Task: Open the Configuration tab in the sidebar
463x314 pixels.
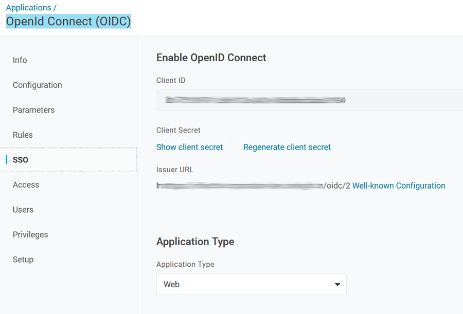Action: (x=37, y=85)
